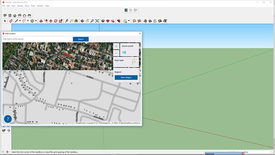
Task: Select the Tape Measure tool
Action: point(67,21)
